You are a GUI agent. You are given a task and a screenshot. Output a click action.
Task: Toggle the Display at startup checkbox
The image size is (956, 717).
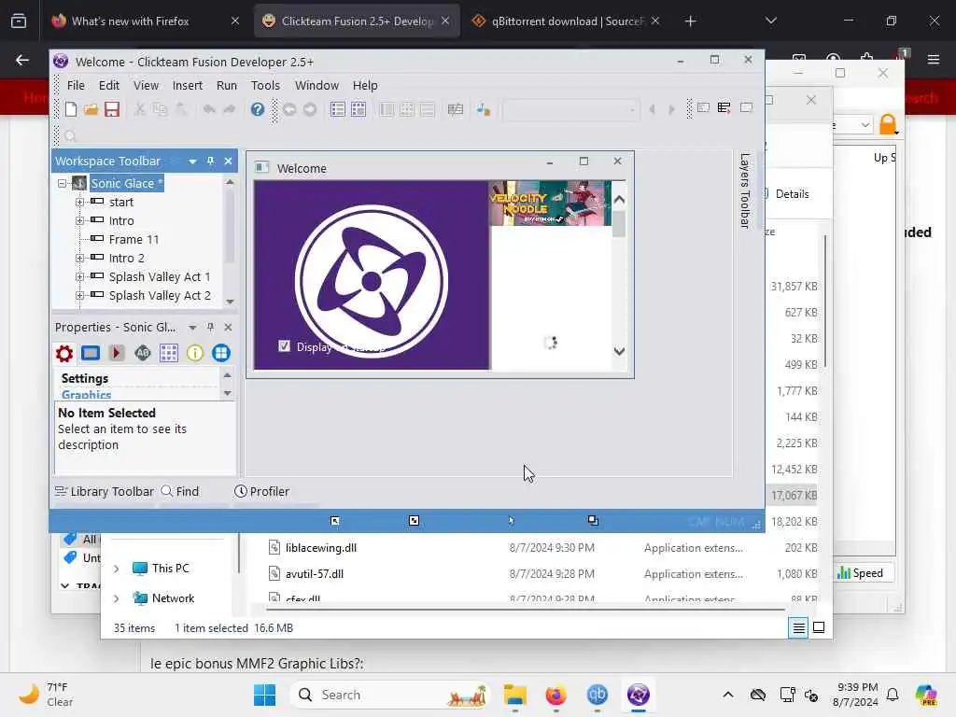(x=284, y=346)
